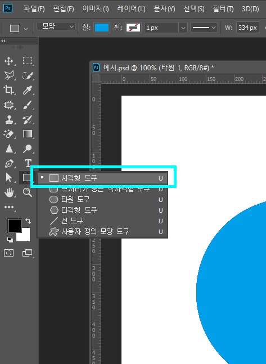Select the Horizontal Type tool
The height and width of the screenshot is (364, 266).
[28, 163]
